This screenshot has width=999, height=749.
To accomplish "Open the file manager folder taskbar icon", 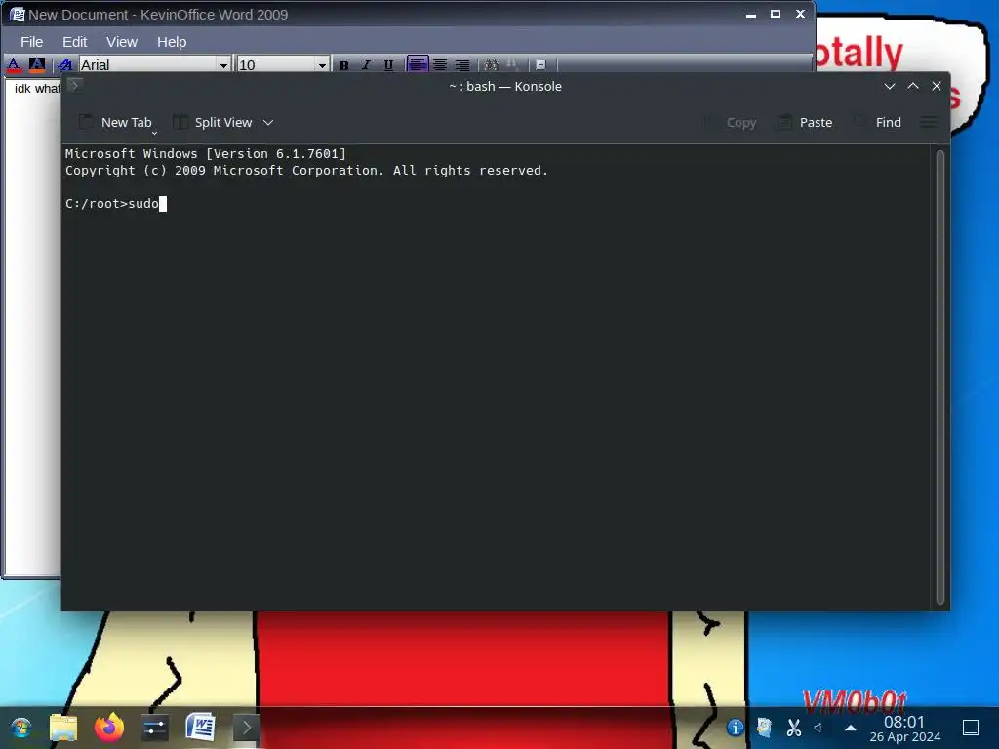I will 63,728.
